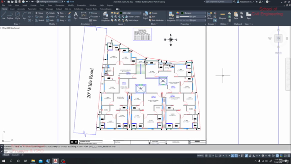This screenshot has height=164, width=291.
Task: Expand the Layers panel
Action: (121, 24)
